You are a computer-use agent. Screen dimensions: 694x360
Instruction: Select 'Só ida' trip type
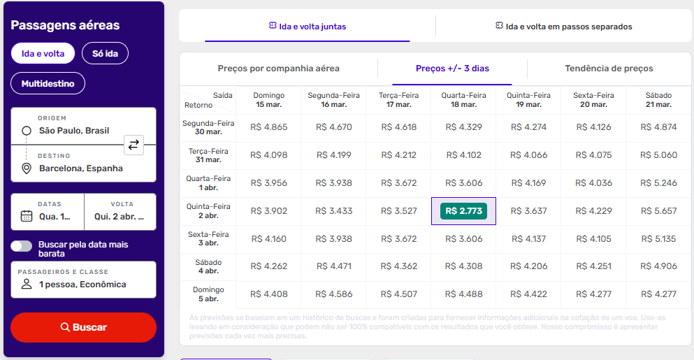point(105,53)
